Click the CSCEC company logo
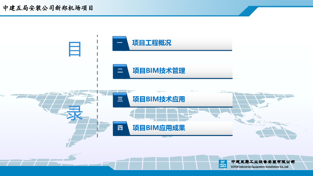This screenshot has width=313, height=176. 223,164
